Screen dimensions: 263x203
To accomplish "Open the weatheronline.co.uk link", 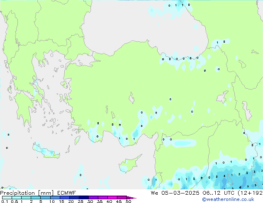I will [228, 199].
